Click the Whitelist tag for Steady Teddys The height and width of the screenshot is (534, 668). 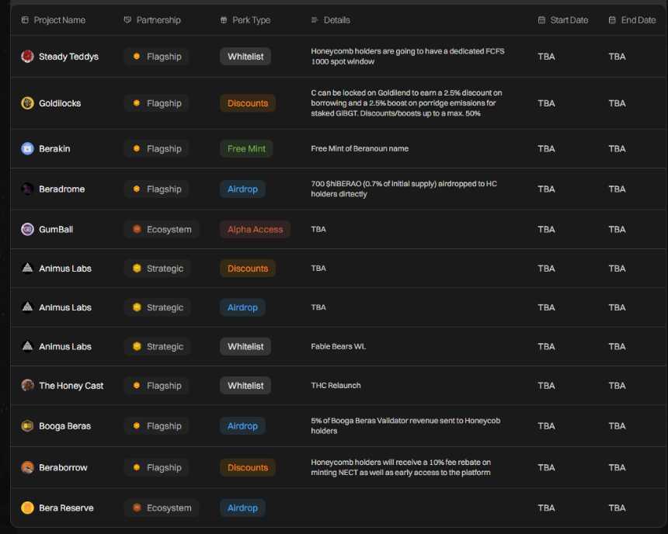[x=245, y=56]
